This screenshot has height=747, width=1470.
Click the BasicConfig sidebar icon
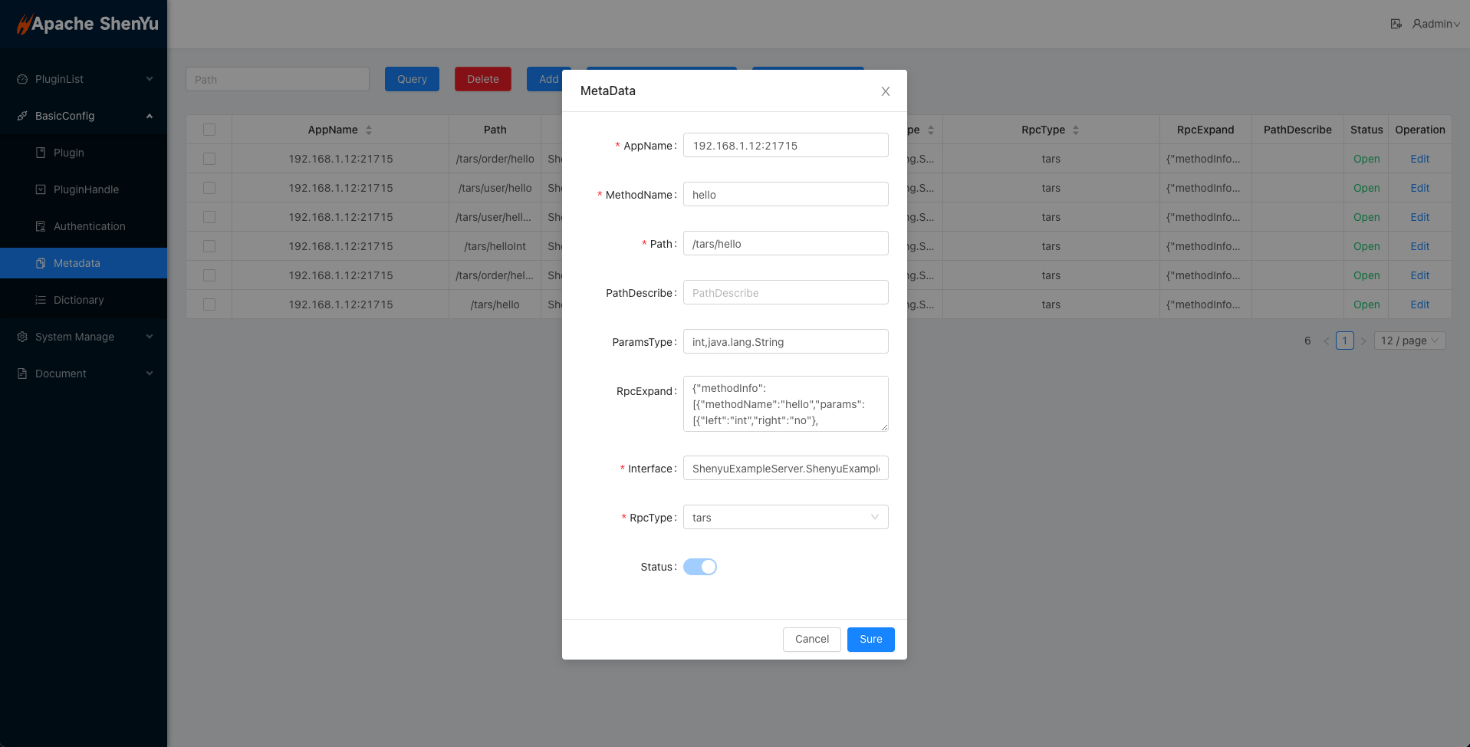22,116
